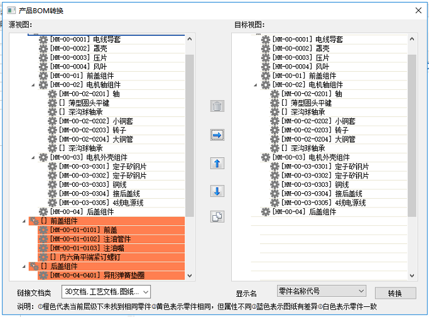
Task: Click gear icon of 轴 in source view
Action: [52, 94]
